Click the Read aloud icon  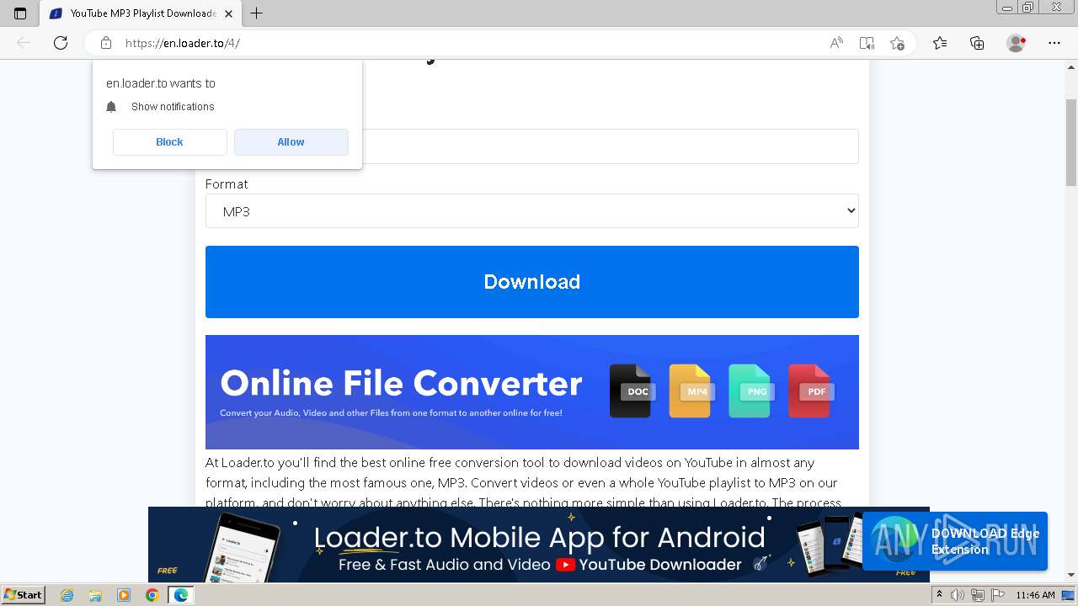(x=836, y=43)
